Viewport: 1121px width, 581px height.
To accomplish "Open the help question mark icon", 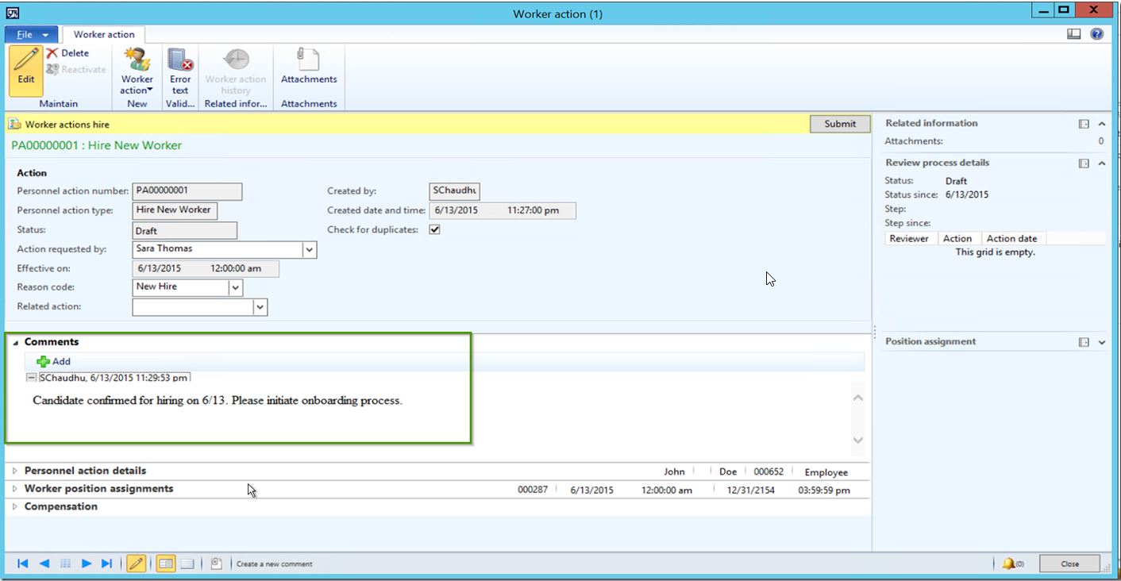I will pyautogui.click(x=1097, y=34).
